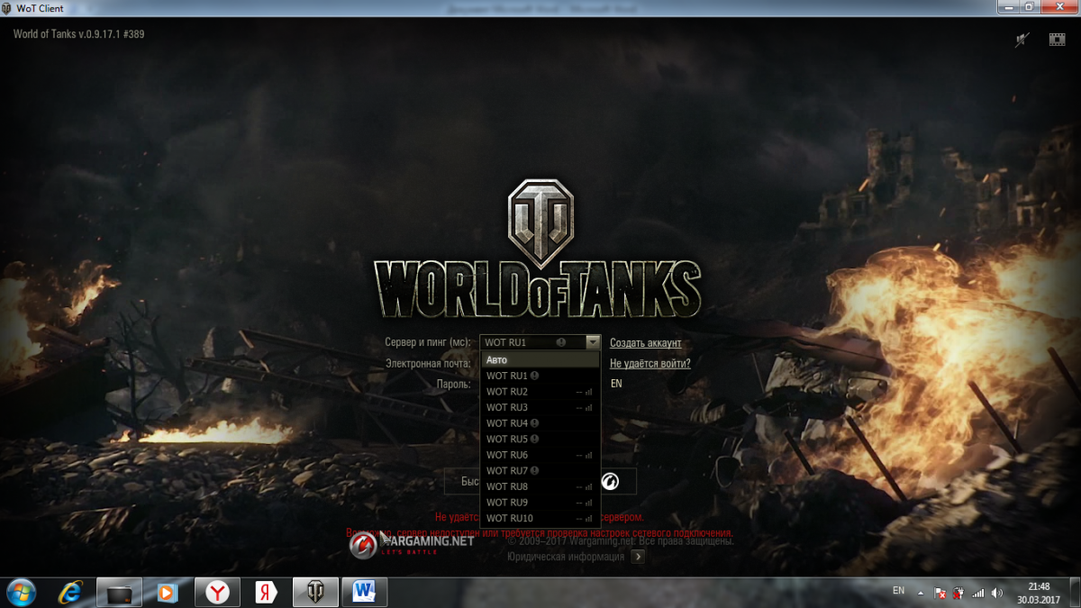
Task: Click the network signal tray icon
Action: [978, 594]
